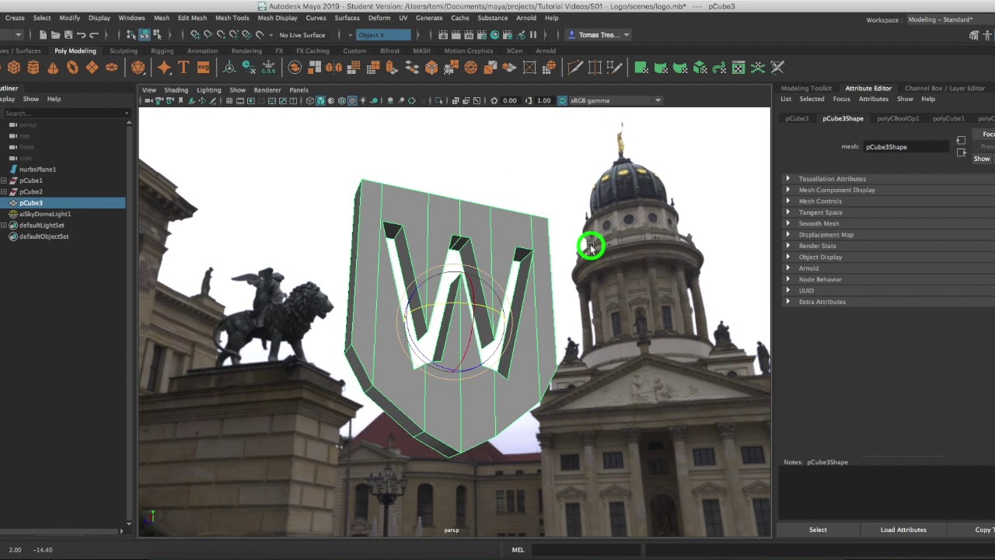Image resolution: width=995 pixels, height=560 pixels.
Task: Click the green planar mapping shelf icon
Action: pos(641,68)
